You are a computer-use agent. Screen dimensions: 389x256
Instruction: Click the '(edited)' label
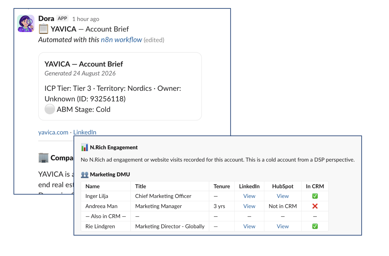pos(154,40)
